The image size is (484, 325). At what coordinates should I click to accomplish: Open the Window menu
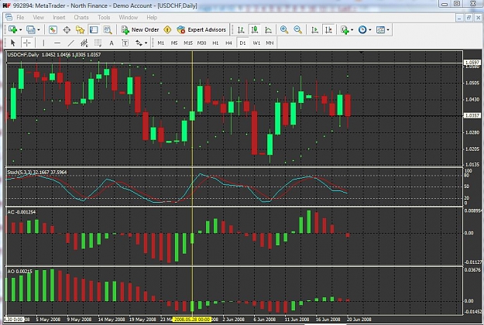pos(128,17)
